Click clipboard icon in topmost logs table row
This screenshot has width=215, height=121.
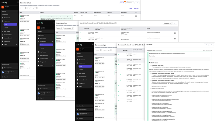[136, 16]
